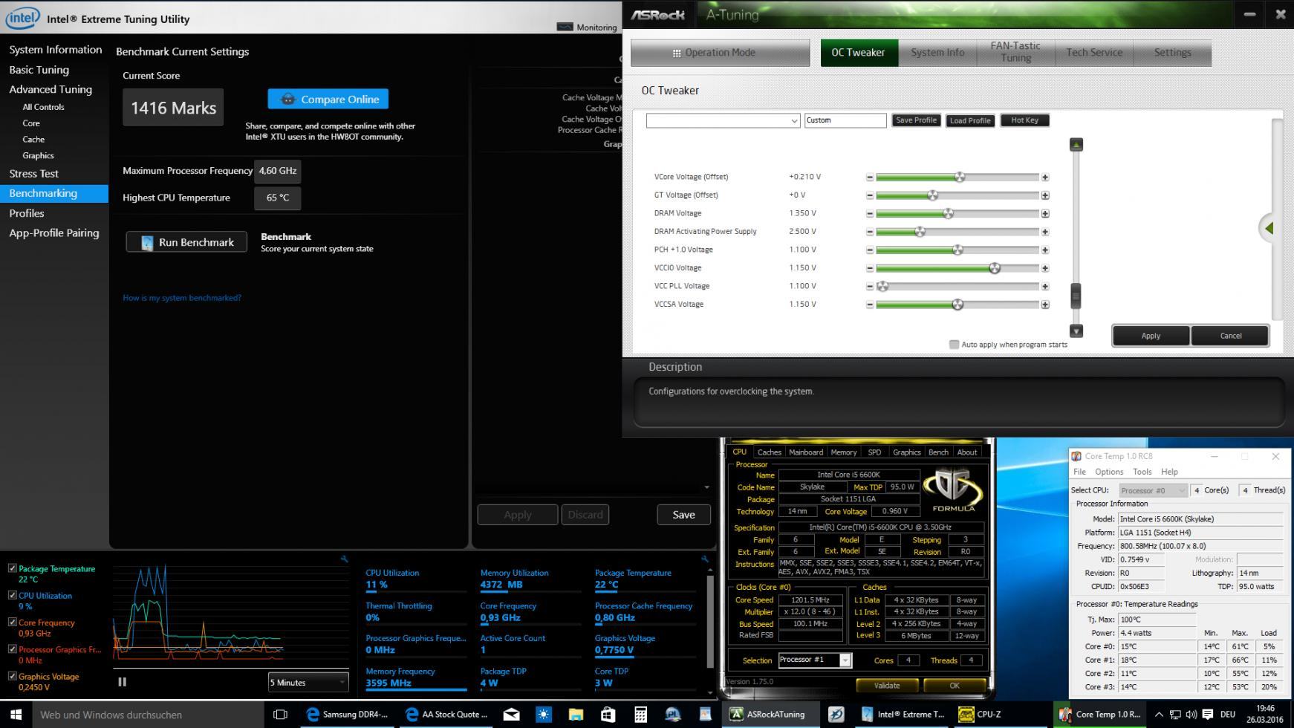Open the 'How is my system benchmarked?' link
Screen dimensions: 1294x728
[182, 298]
